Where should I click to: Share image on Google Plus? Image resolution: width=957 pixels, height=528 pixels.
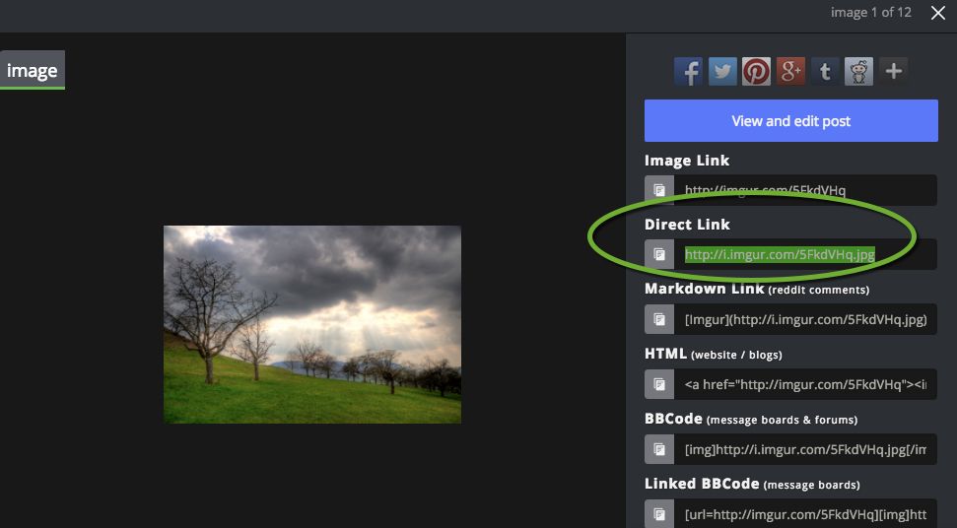click(790, 71)
